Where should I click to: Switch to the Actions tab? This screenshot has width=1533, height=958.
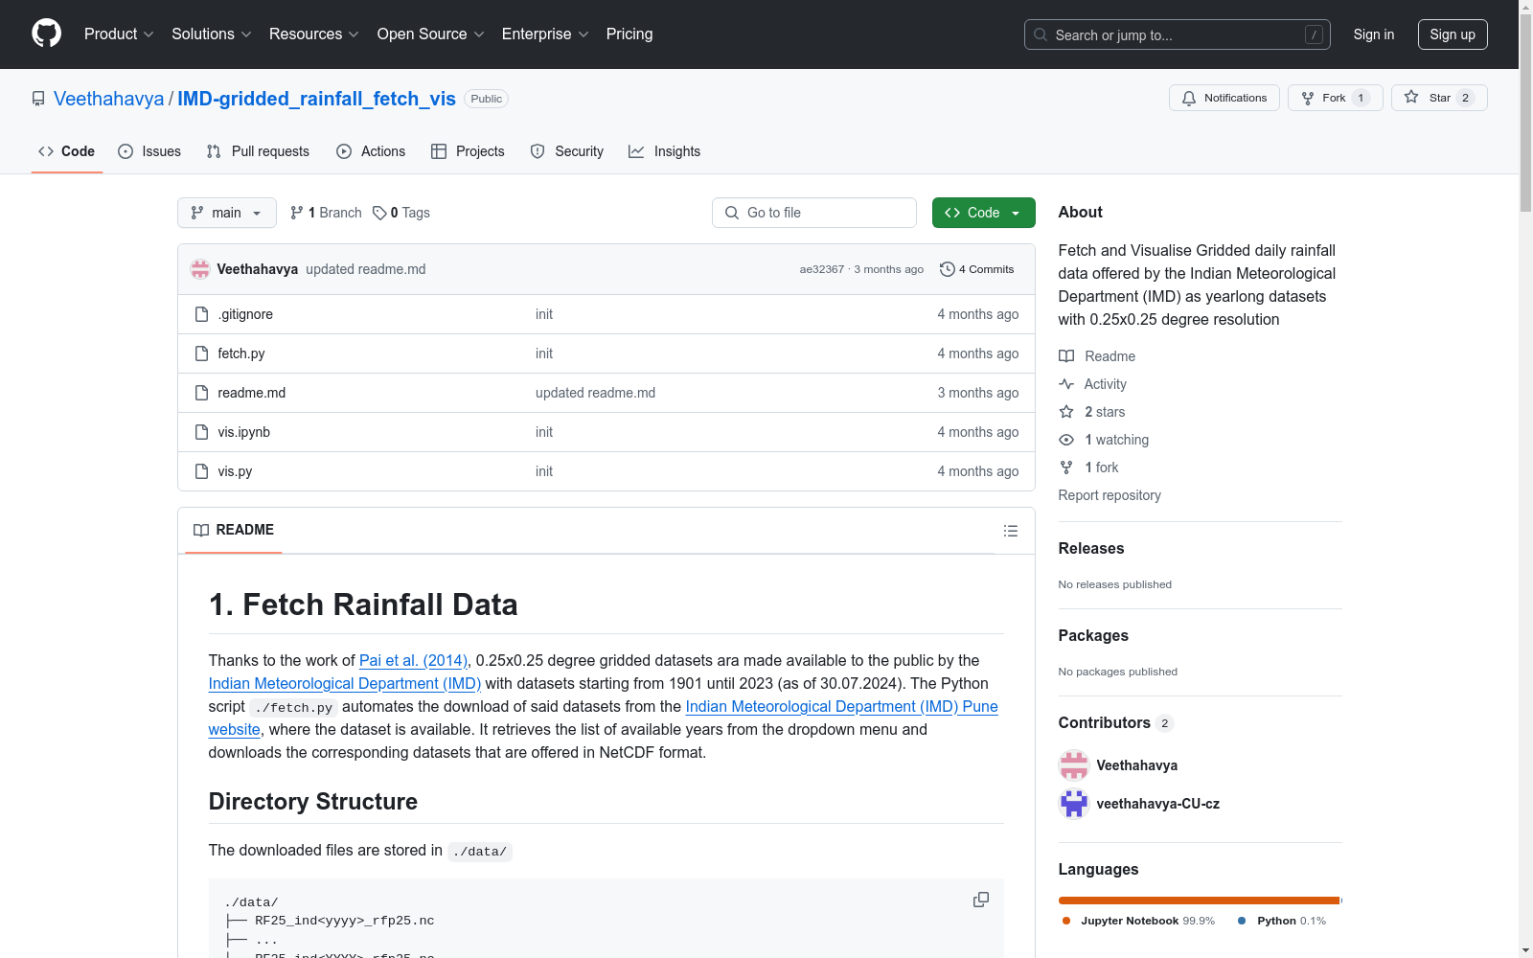[371, 151]
